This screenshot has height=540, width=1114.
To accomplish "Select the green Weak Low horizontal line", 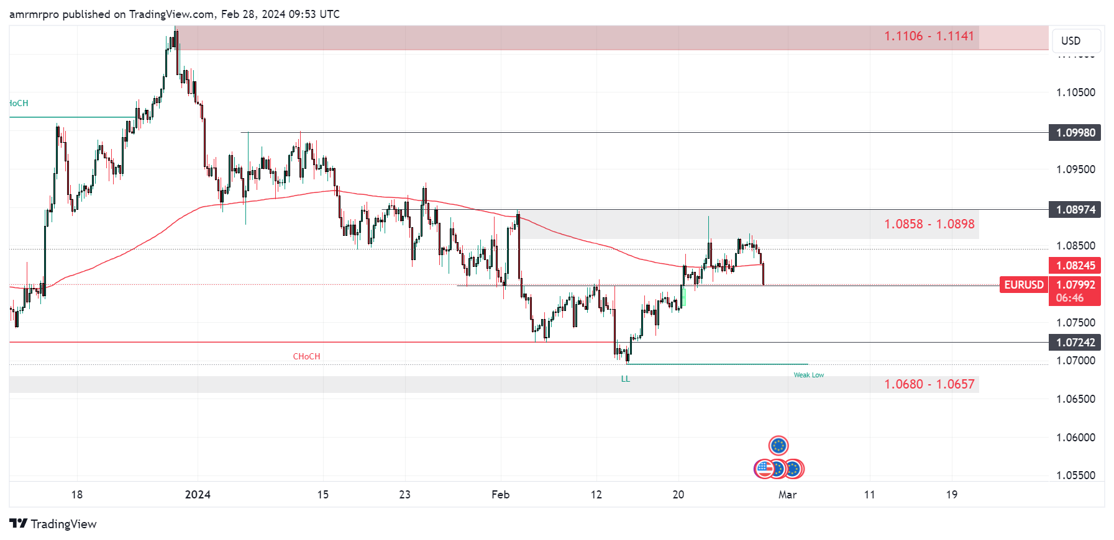I will pos(718,364).
